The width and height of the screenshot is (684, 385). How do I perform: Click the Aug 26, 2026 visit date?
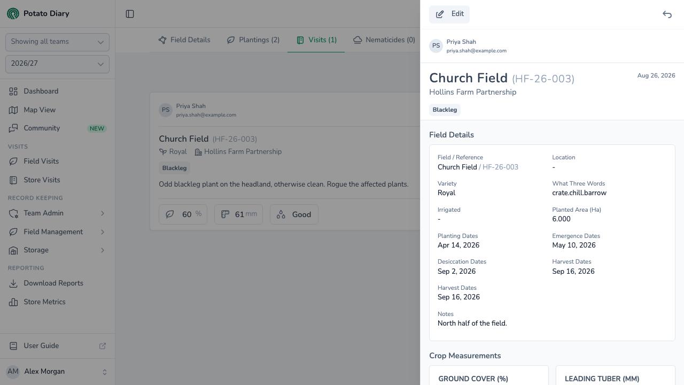[656, 76]
